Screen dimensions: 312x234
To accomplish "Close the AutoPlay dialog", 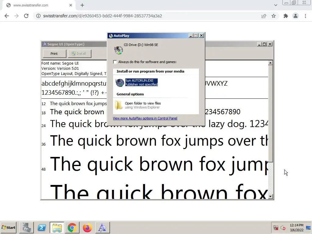I will tap(201, 36).
